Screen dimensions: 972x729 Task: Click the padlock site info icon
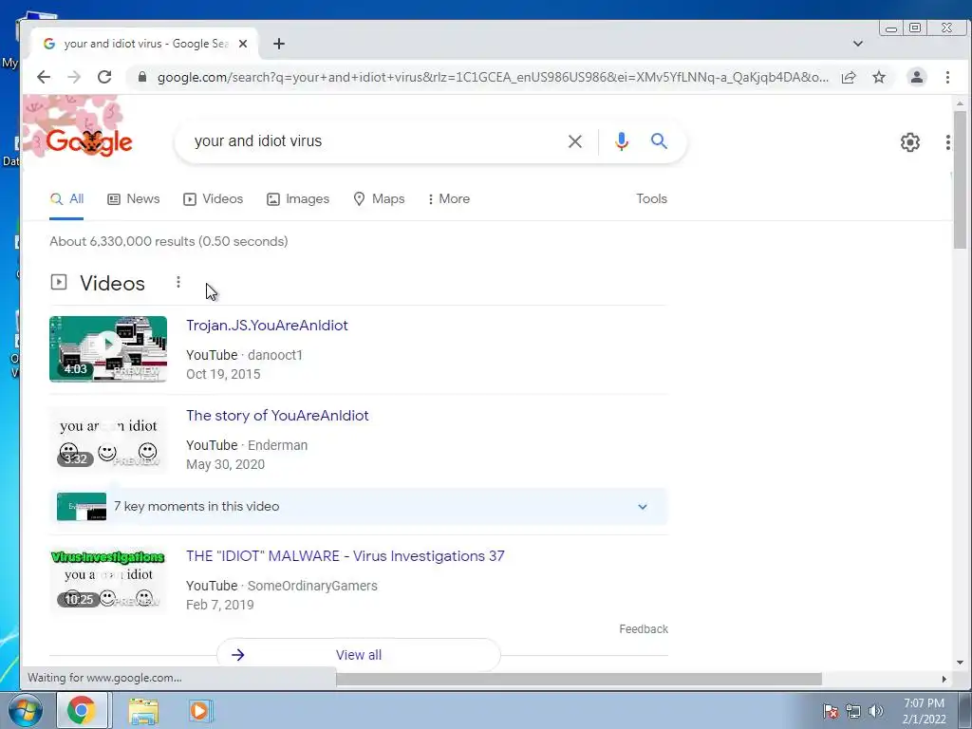coord(142,77)
